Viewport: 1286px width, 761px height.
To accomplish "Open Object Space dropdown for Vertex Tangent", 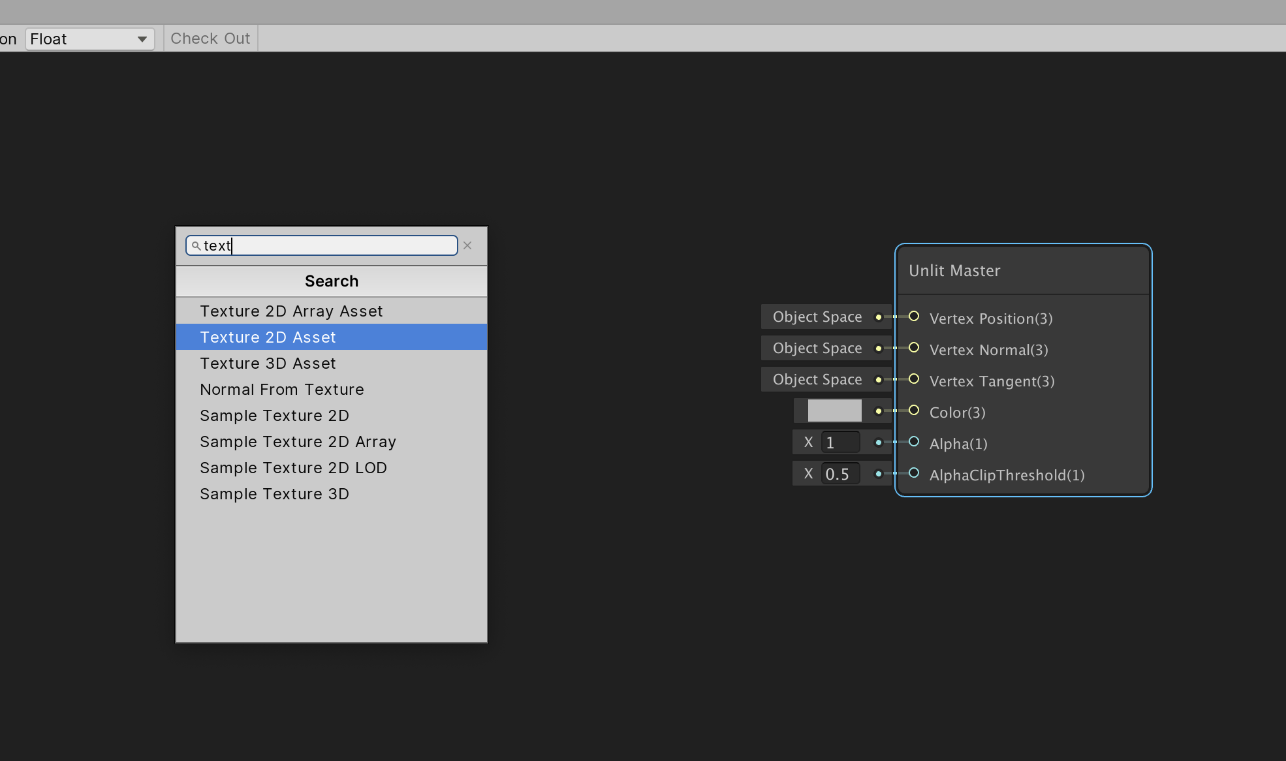I will [x=817, y=380].
